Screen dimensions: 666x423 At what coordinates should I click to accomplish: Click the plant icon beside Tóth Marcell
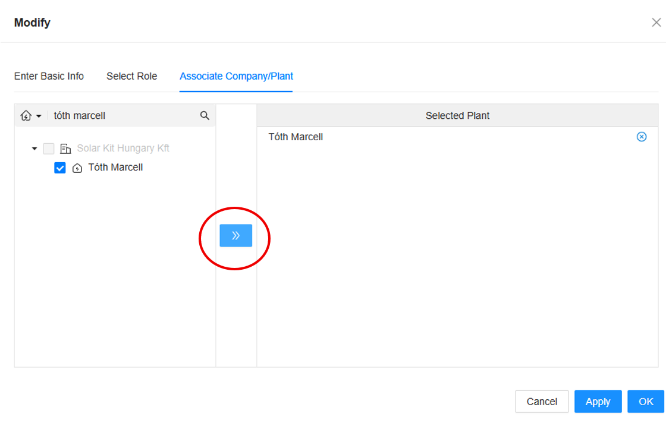click(77, 168)
